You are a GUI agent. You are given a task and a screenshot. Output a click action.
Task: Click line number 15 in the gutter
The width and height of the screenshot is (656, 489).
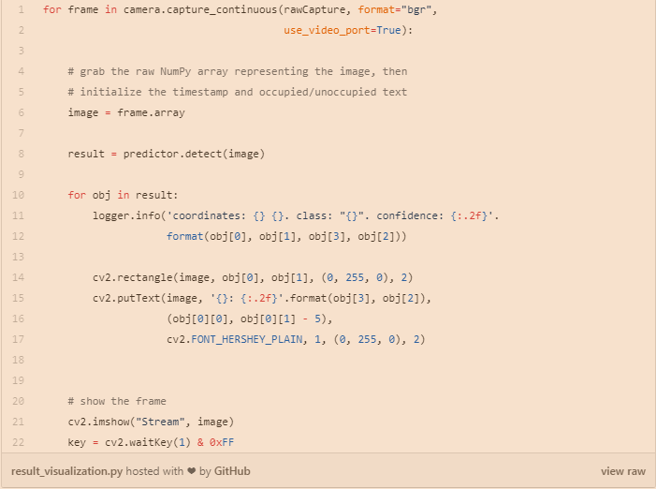pyautogui.click(x=19, y=298)
